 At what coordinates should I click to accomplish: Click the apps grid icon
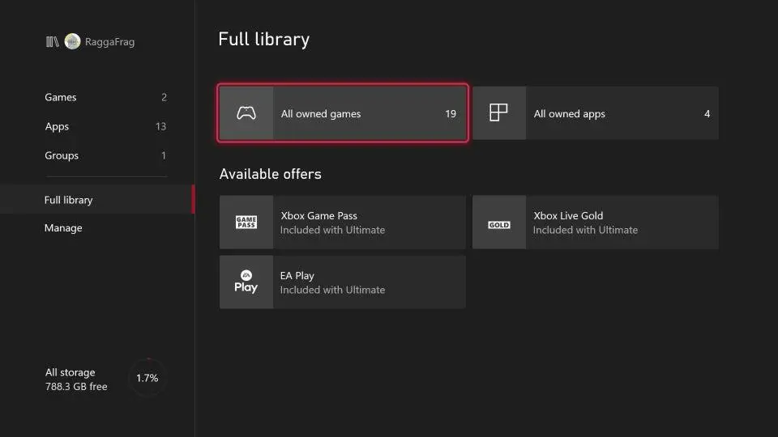click(498, 112)
